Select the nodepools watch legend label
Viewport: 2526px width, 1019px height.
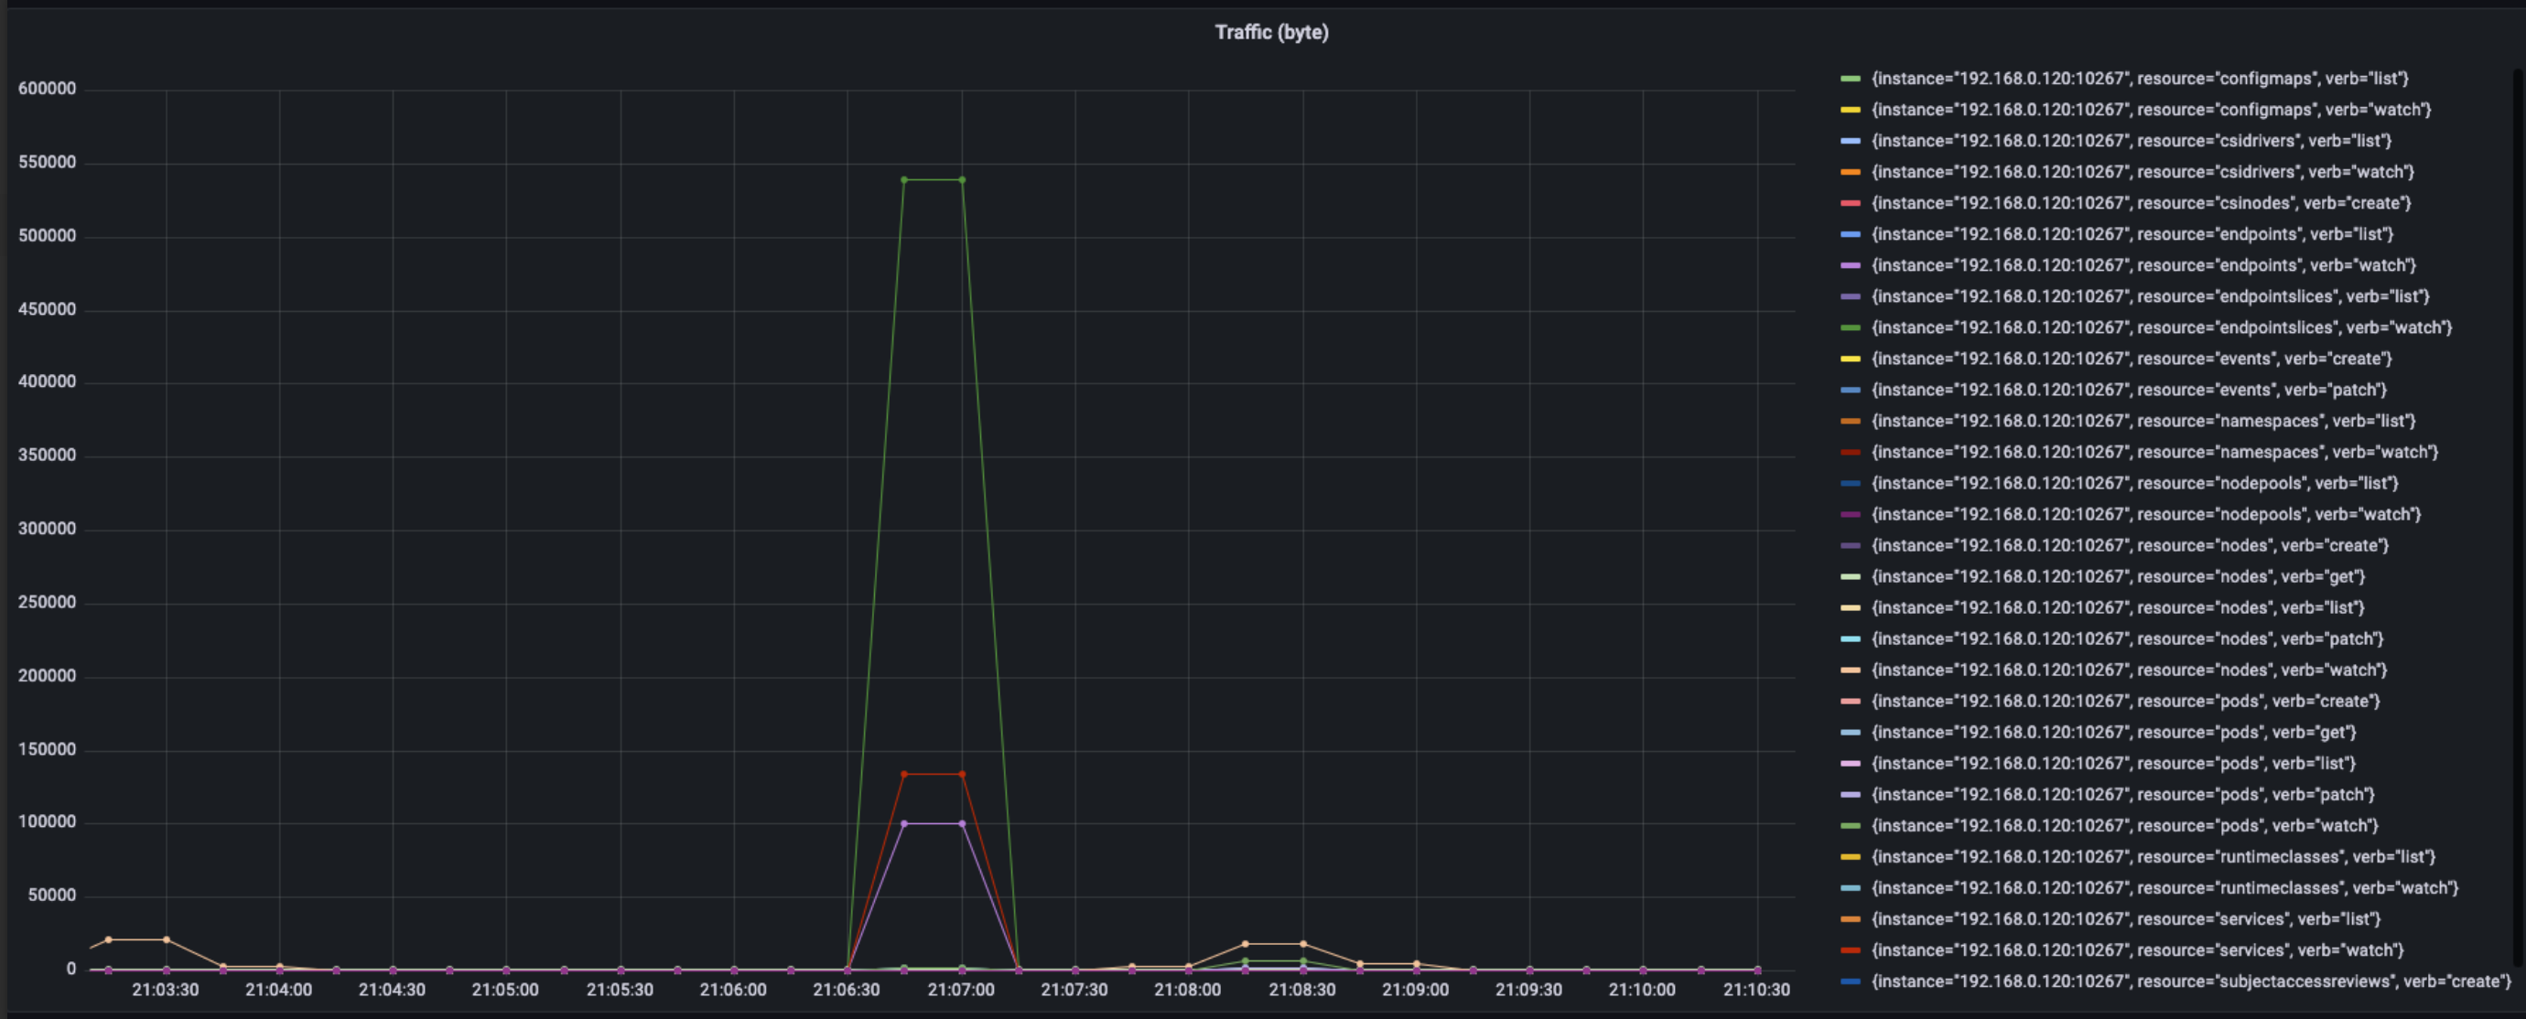2145,514
